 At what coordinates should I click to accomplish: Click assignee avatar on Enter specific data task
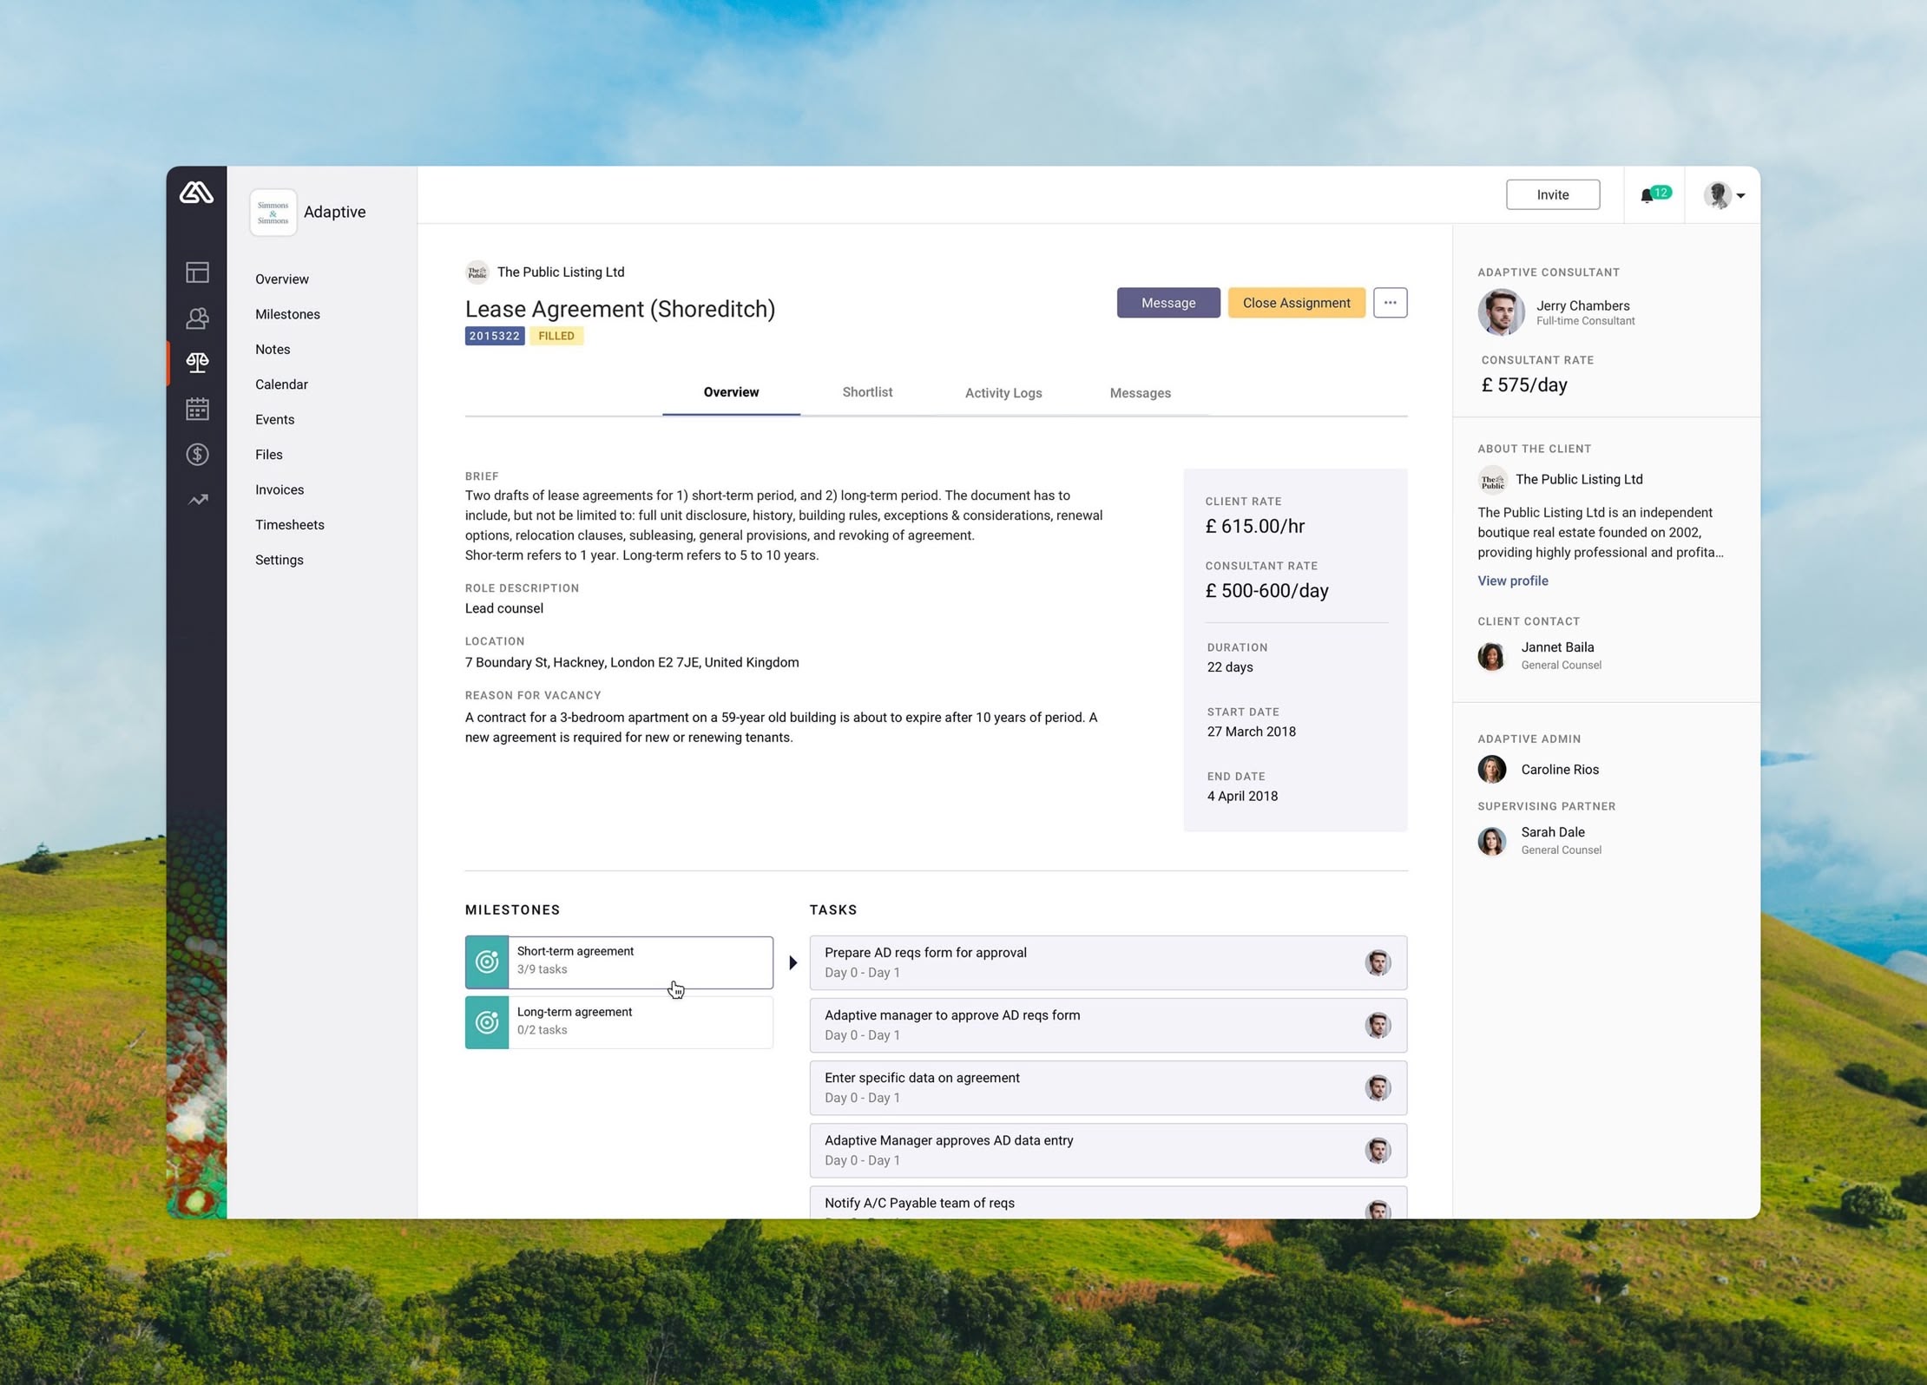(1378, 1087)
